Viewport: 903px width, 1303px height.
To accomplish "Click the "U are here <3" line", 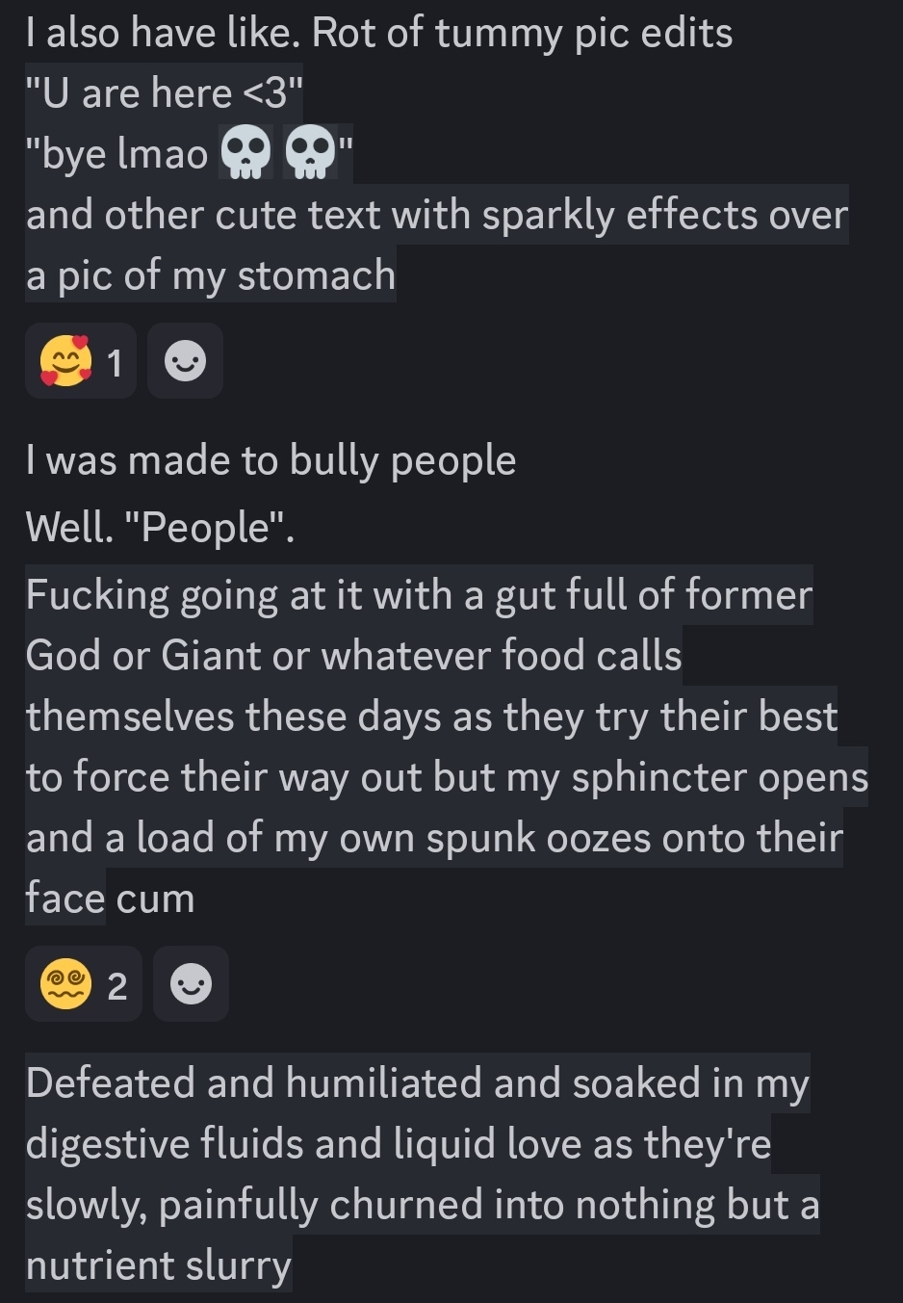I will point(165,93).
